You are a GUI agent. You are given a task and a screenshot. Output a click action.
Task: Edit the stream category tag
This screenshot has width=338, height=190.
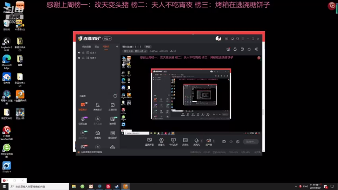click(135, 51)
